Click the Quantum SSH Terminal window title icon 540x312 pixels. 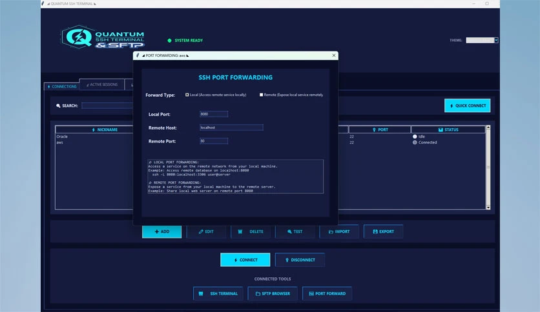click(43, 3)
